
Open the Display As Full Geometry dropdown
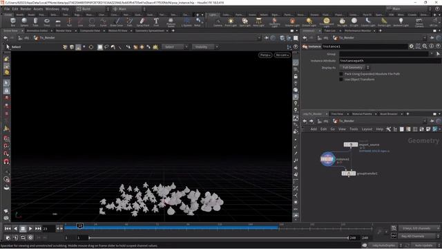coord(354,68)
